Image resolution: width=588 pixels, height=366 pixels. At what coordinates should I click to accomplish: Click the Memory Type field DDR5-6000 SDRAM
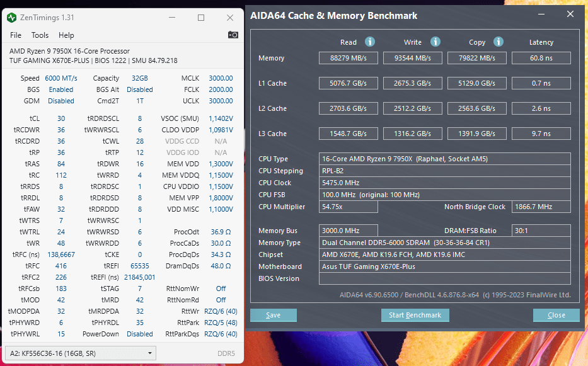(445, 243)
